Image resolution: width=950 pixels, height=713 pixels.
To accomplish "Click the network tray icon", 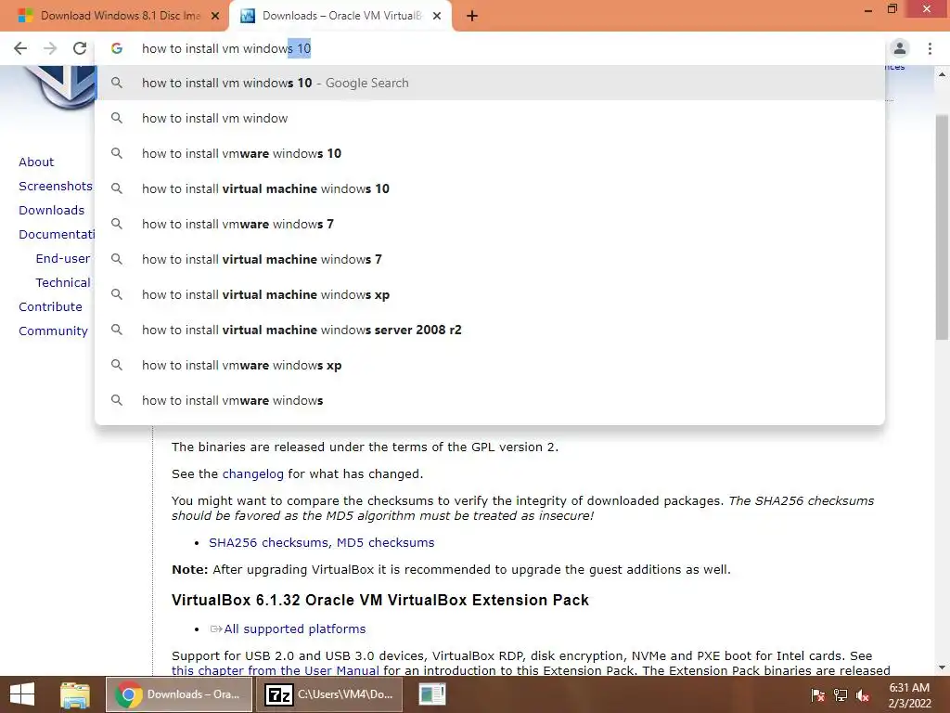I will tap(841, 694).
